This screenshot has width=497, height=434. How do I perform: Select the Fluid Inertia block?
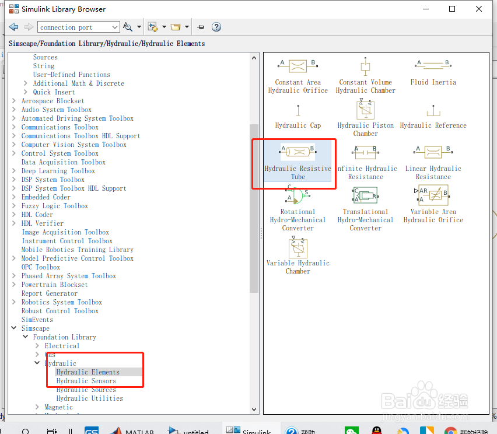click(x=433, y=72)
